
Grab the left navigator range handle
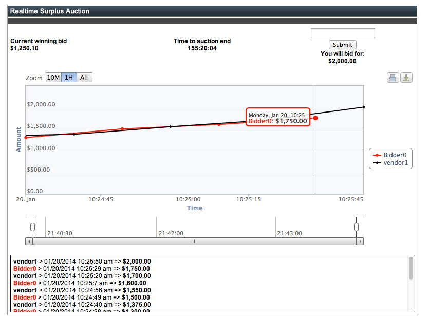[32, 227]
